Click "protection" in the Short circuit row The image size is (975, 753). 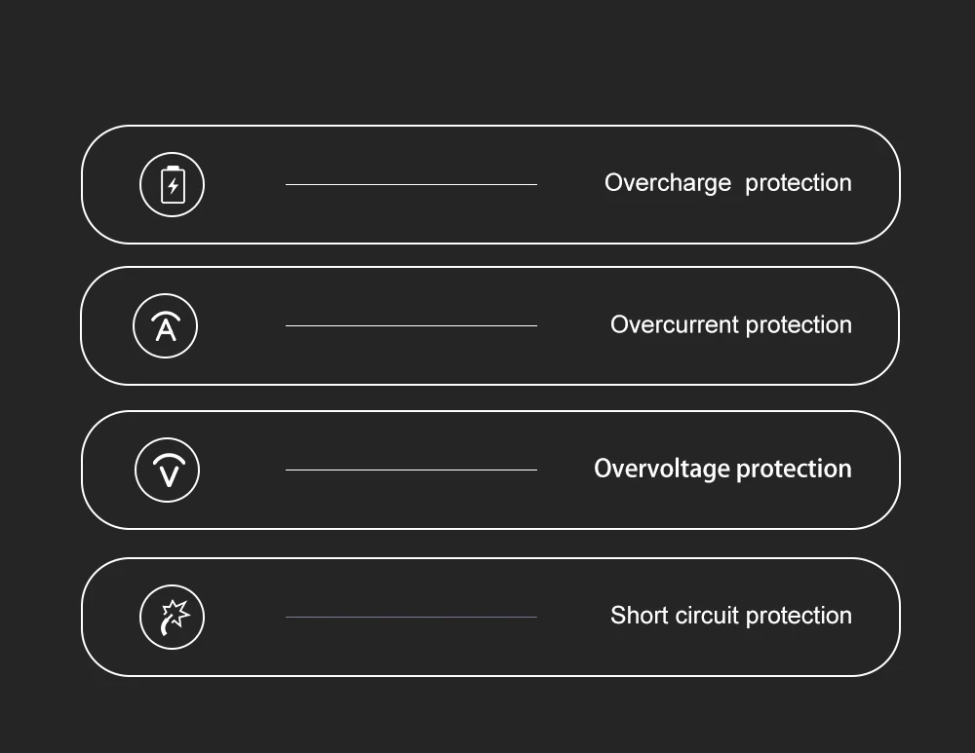pyautogui.click(x=799, y=617)
